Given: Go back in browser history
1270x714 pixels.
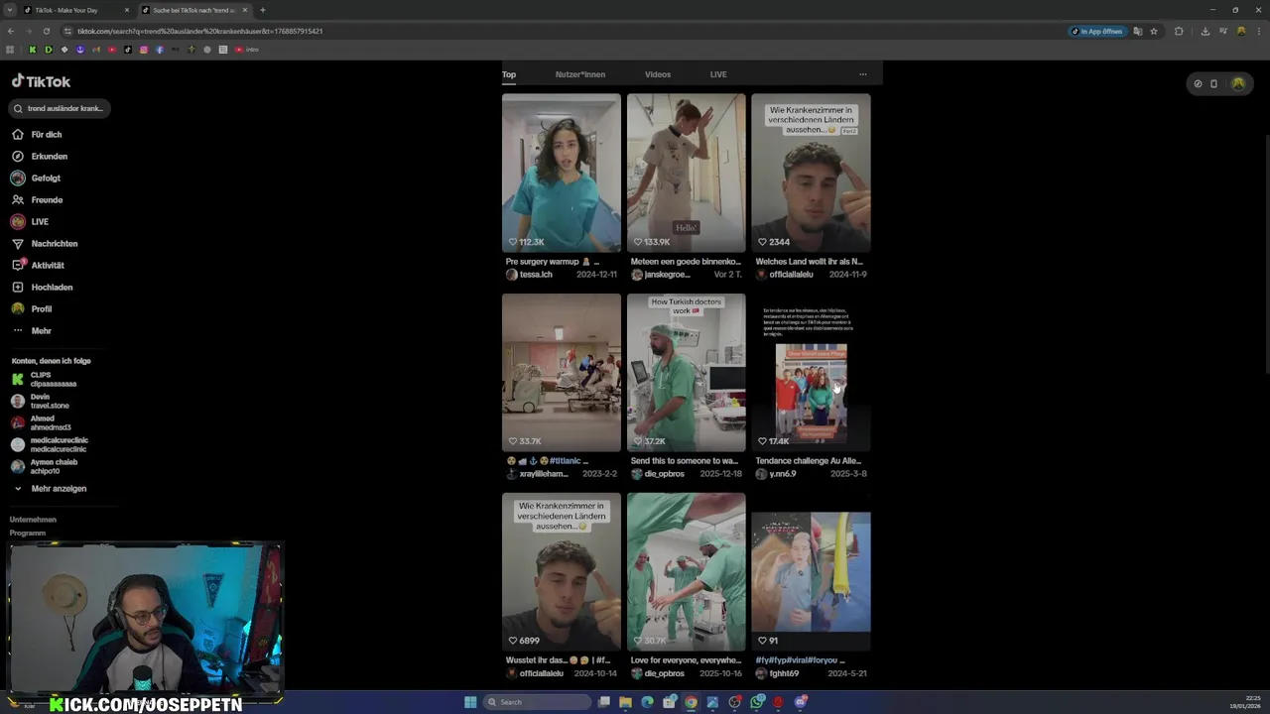Looking at the screenshot, I should (x=10, y=31).
